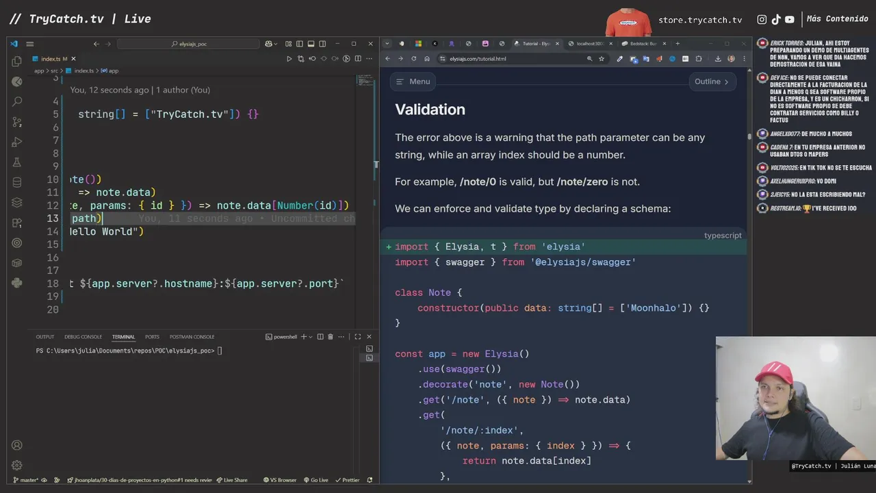Close the terminal panel
The height and width of the screenshot is (493, 876).
click(370, 337)
